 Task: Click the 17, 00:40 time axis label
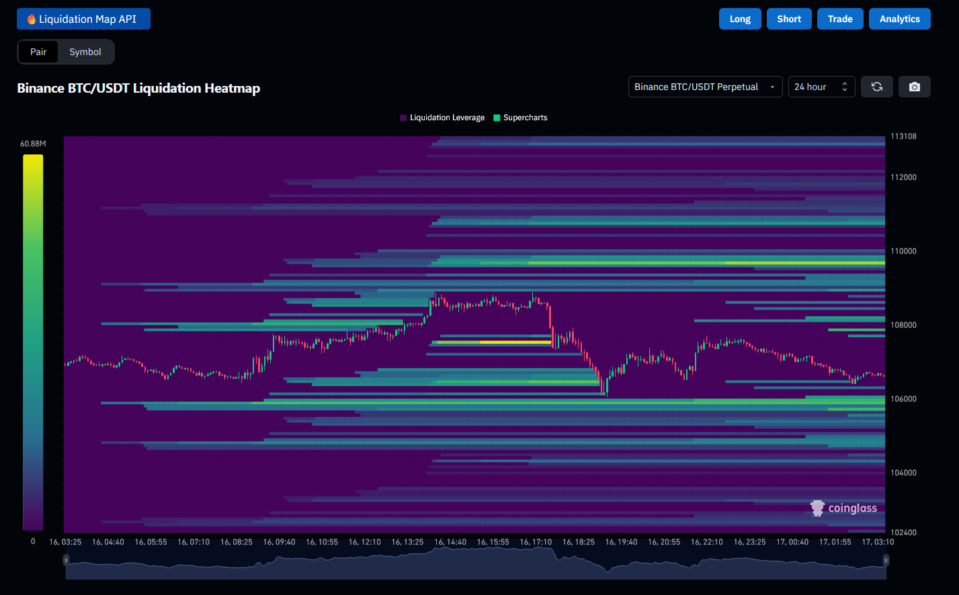tap(792, 542)
